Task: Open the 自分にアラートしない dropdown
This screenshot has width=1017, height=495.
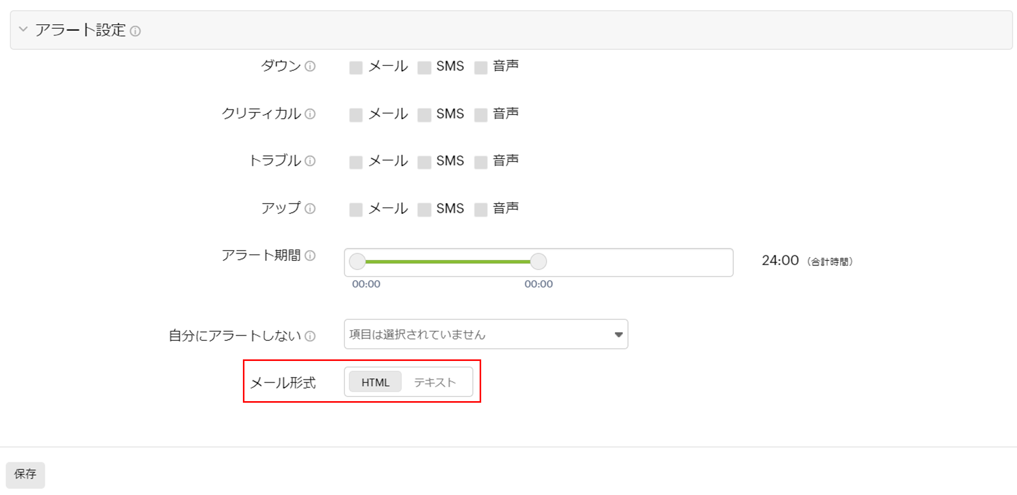Action: [485, 335]
